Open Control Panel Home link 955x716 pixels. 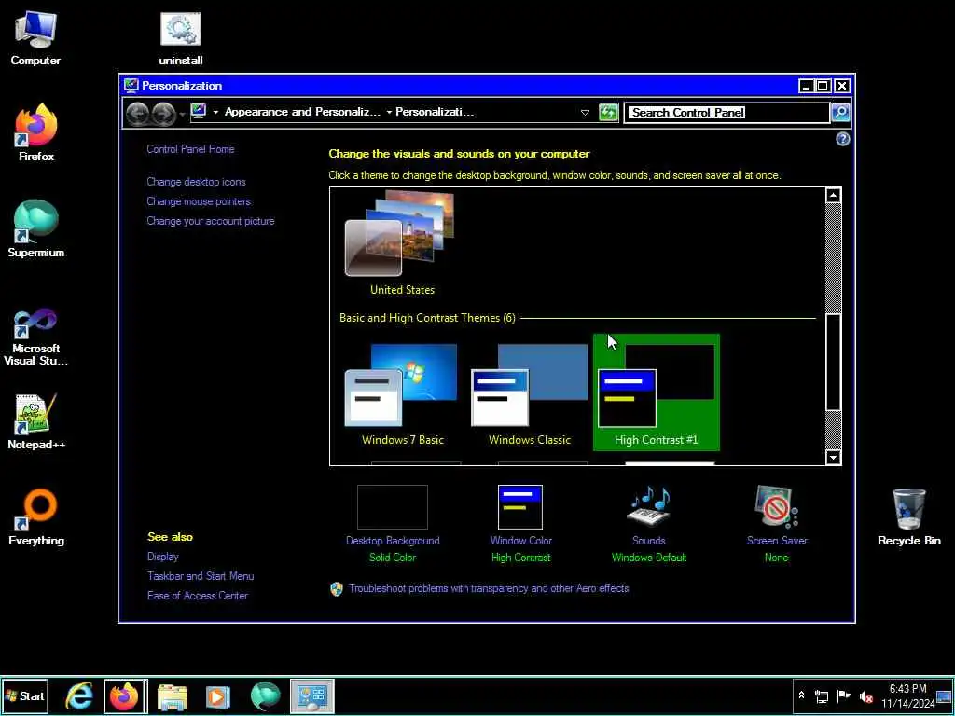coord(190,149)
